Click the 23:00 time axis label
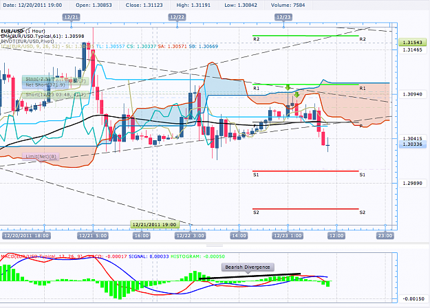Viewport: 430px width, 308px height. (x=385, y=236)
